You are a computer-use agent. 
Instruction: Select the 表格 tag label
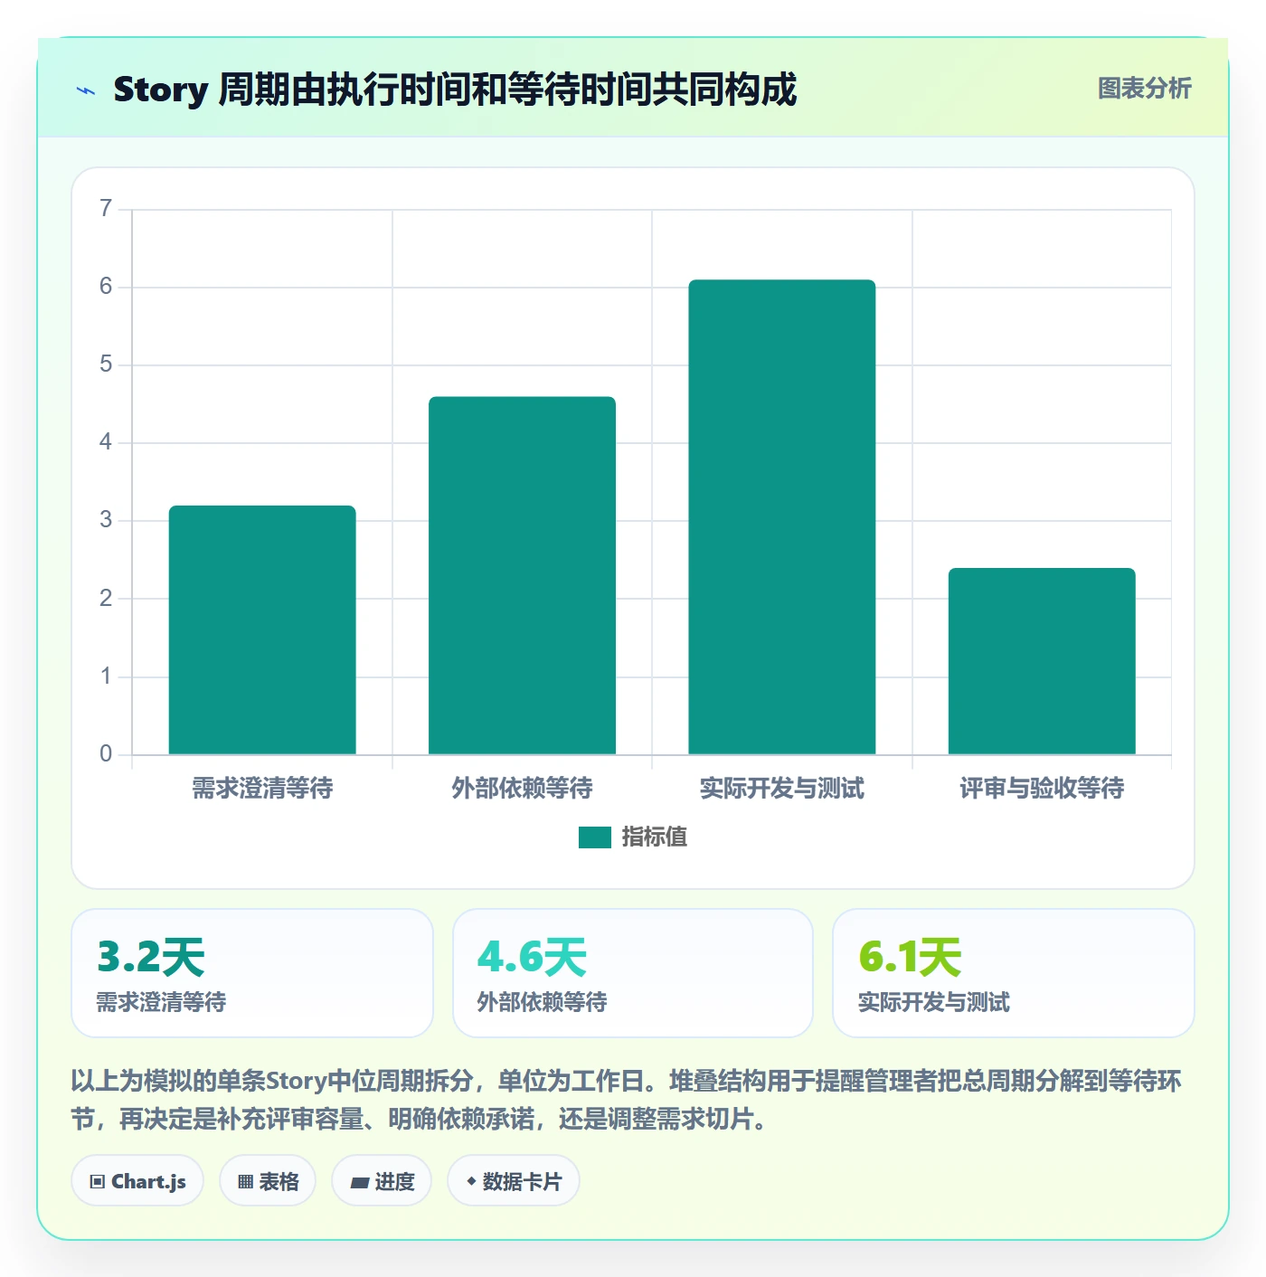point(279,1182)
